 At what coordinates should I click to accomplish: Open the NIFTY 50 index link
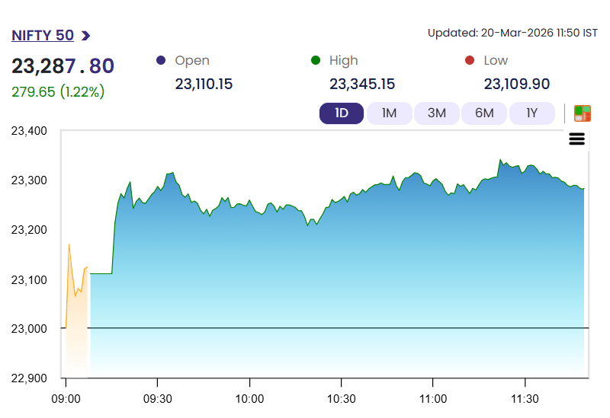[43, 35]
